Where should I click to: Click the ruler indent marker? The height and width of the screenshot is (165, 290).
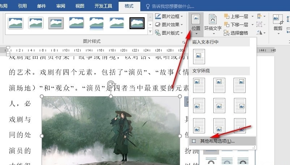(x=8, y=51)
